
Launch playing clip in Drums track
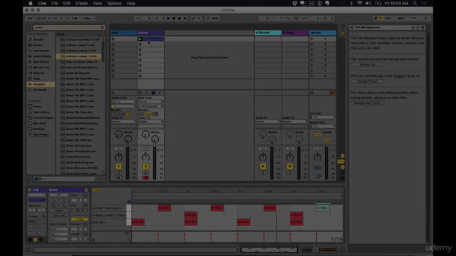pos(140,39)
